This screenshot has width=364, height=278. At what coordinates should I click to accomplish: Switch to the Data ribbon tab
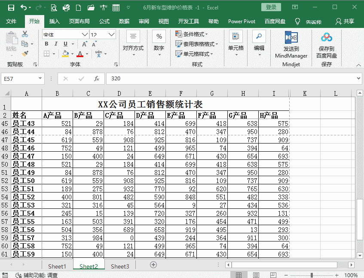tap(124, 21)
